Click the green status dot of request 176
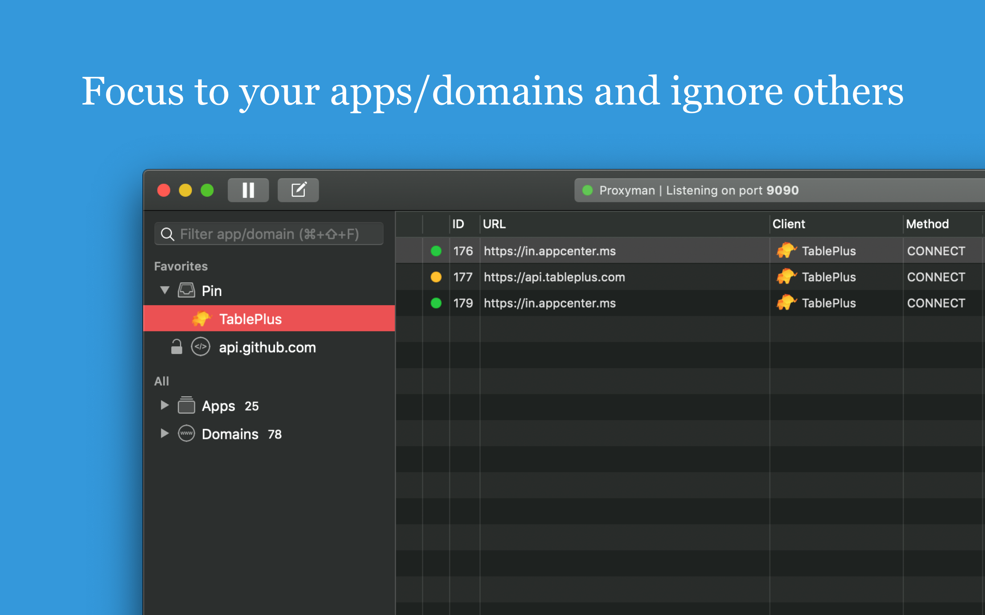The width and height of the screenshot is (985, 615). click(x=436, y=251)
